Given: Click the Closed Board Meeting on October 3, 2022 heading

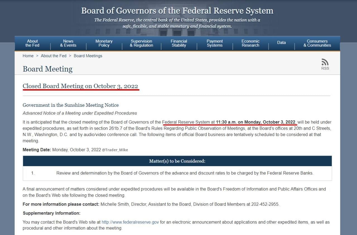Looking at the screenshot, I should point(80,86).
